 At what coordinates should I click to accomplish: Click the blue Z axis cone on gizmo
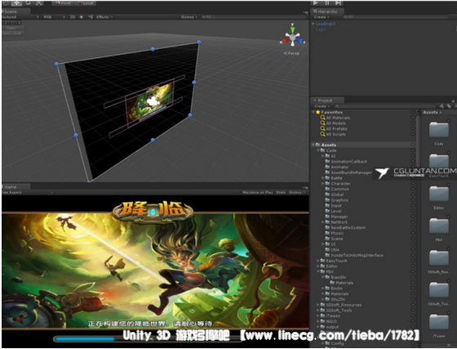299,41
